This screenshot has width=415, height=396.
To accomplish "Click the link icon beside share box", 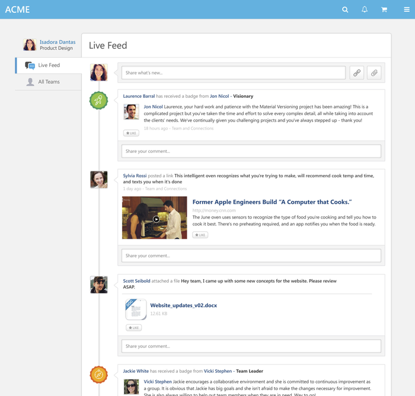I will [356, 73].
